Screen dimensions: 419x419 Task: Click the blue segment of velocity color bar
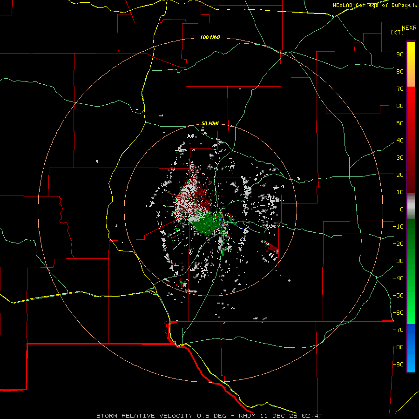pos(411,348)
